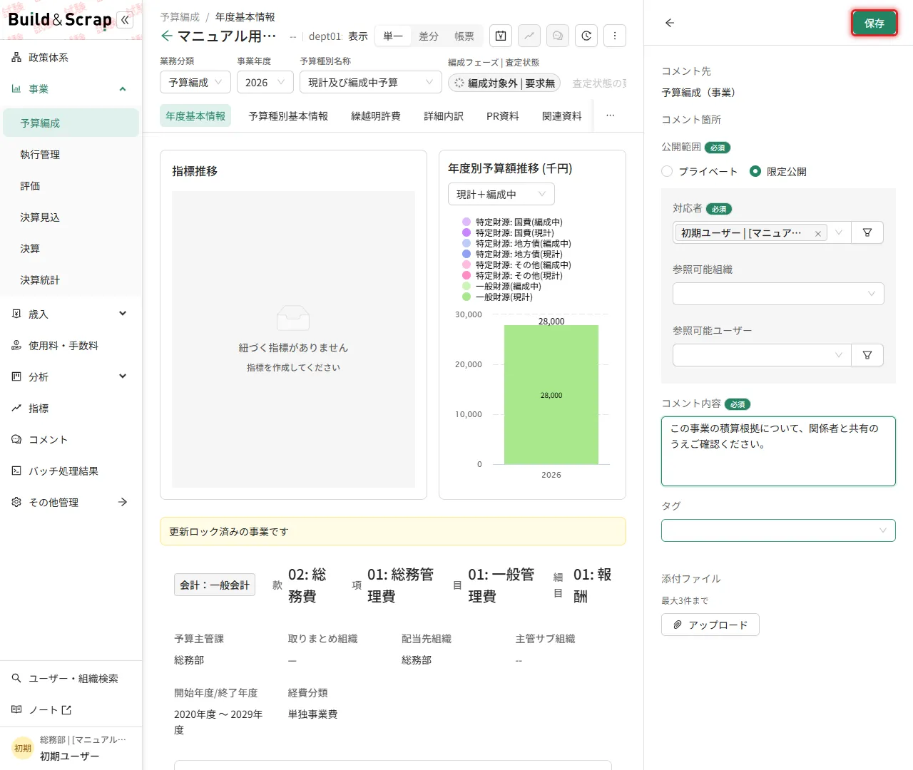This screenshot has height=770, width=913.
Task: Click the 一般財源(現計) legend swatch
Action: (x=466, y=297)
